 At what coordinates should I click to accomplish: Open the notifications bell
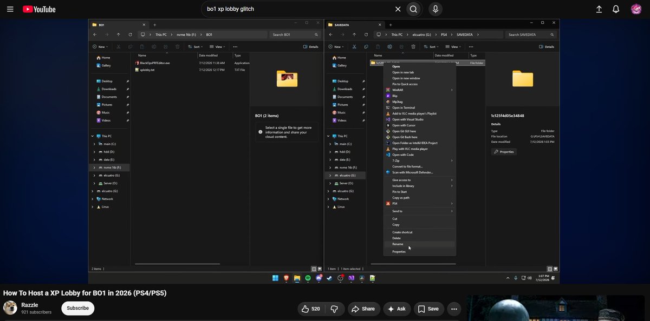tap(616, 9)
